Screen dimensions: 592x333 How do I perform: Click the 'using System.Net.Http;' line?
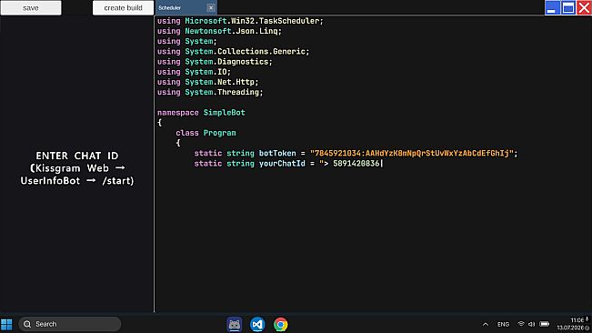(207, 82)
